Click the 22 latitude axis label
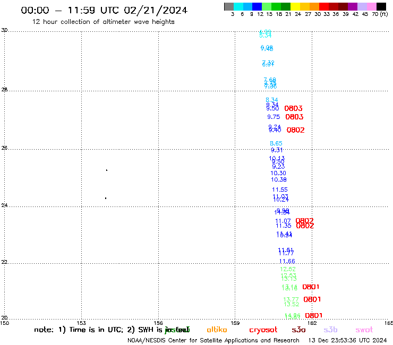This screenshot has height=345, width=393. 4,262
